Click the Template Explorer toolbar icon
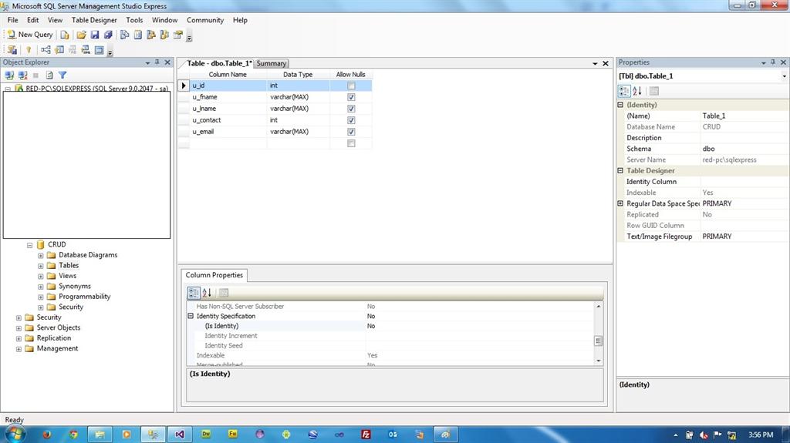 [164, 35]
